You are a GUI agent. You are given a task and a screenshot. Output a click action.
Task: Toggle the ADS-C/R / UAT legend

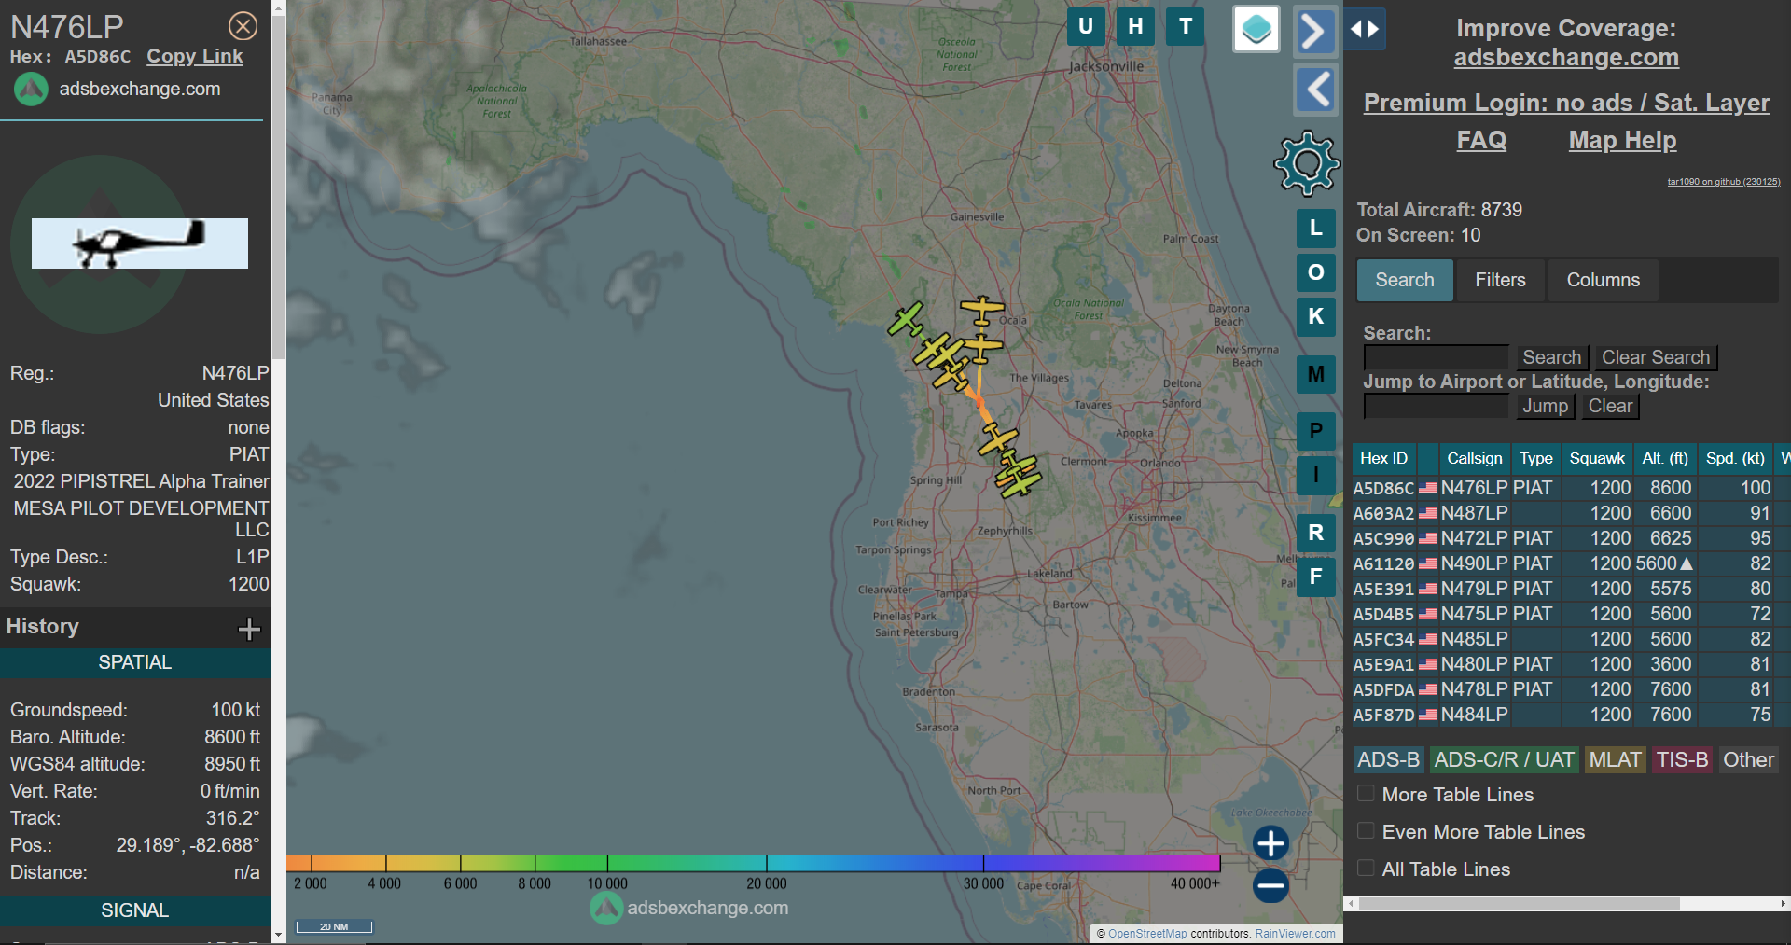pyautogui.click(x=1504, y=760)
